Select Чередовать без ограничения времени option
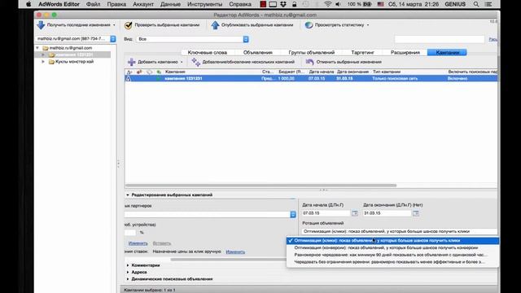The image size is (521, 293). click(392, 262)
